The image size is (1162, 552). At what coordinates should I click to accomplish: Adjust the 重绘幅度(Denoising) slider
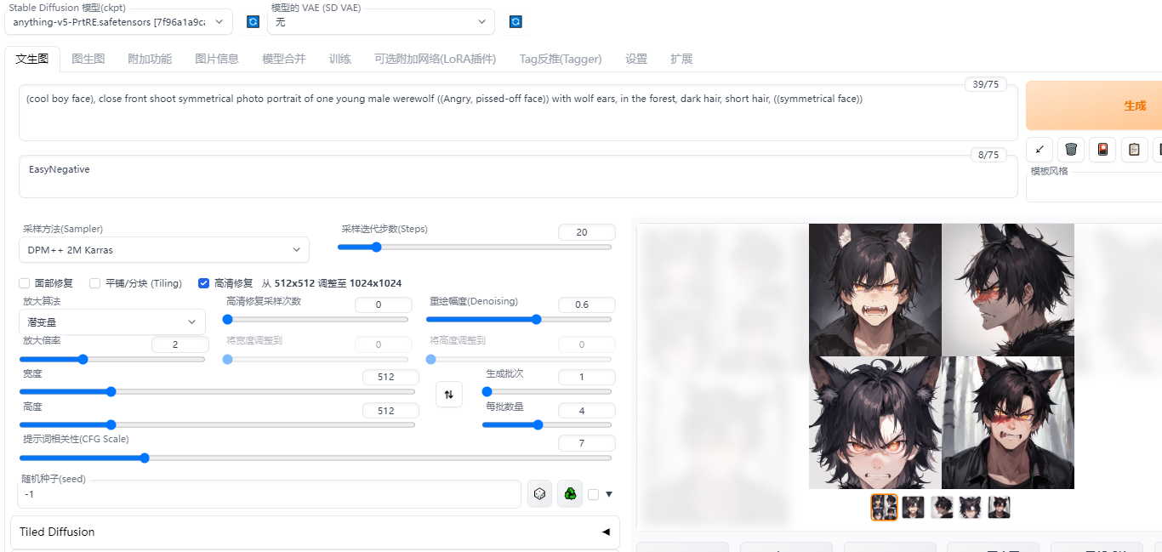519,320
